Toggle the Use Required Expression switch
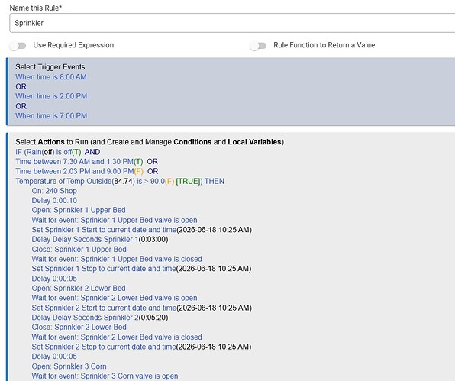Screen dimensions: 455x381 [x=18, y=46]
